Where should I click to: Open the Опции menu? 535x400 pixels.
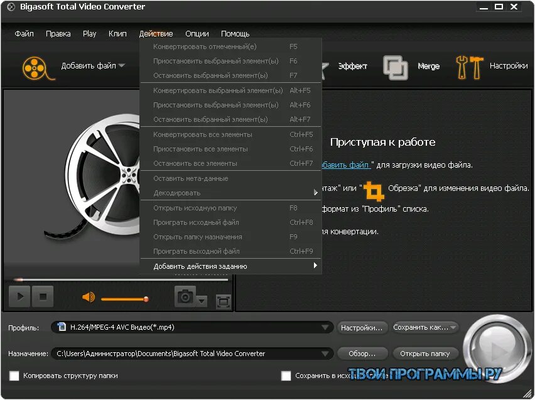(x=197, y=34)
